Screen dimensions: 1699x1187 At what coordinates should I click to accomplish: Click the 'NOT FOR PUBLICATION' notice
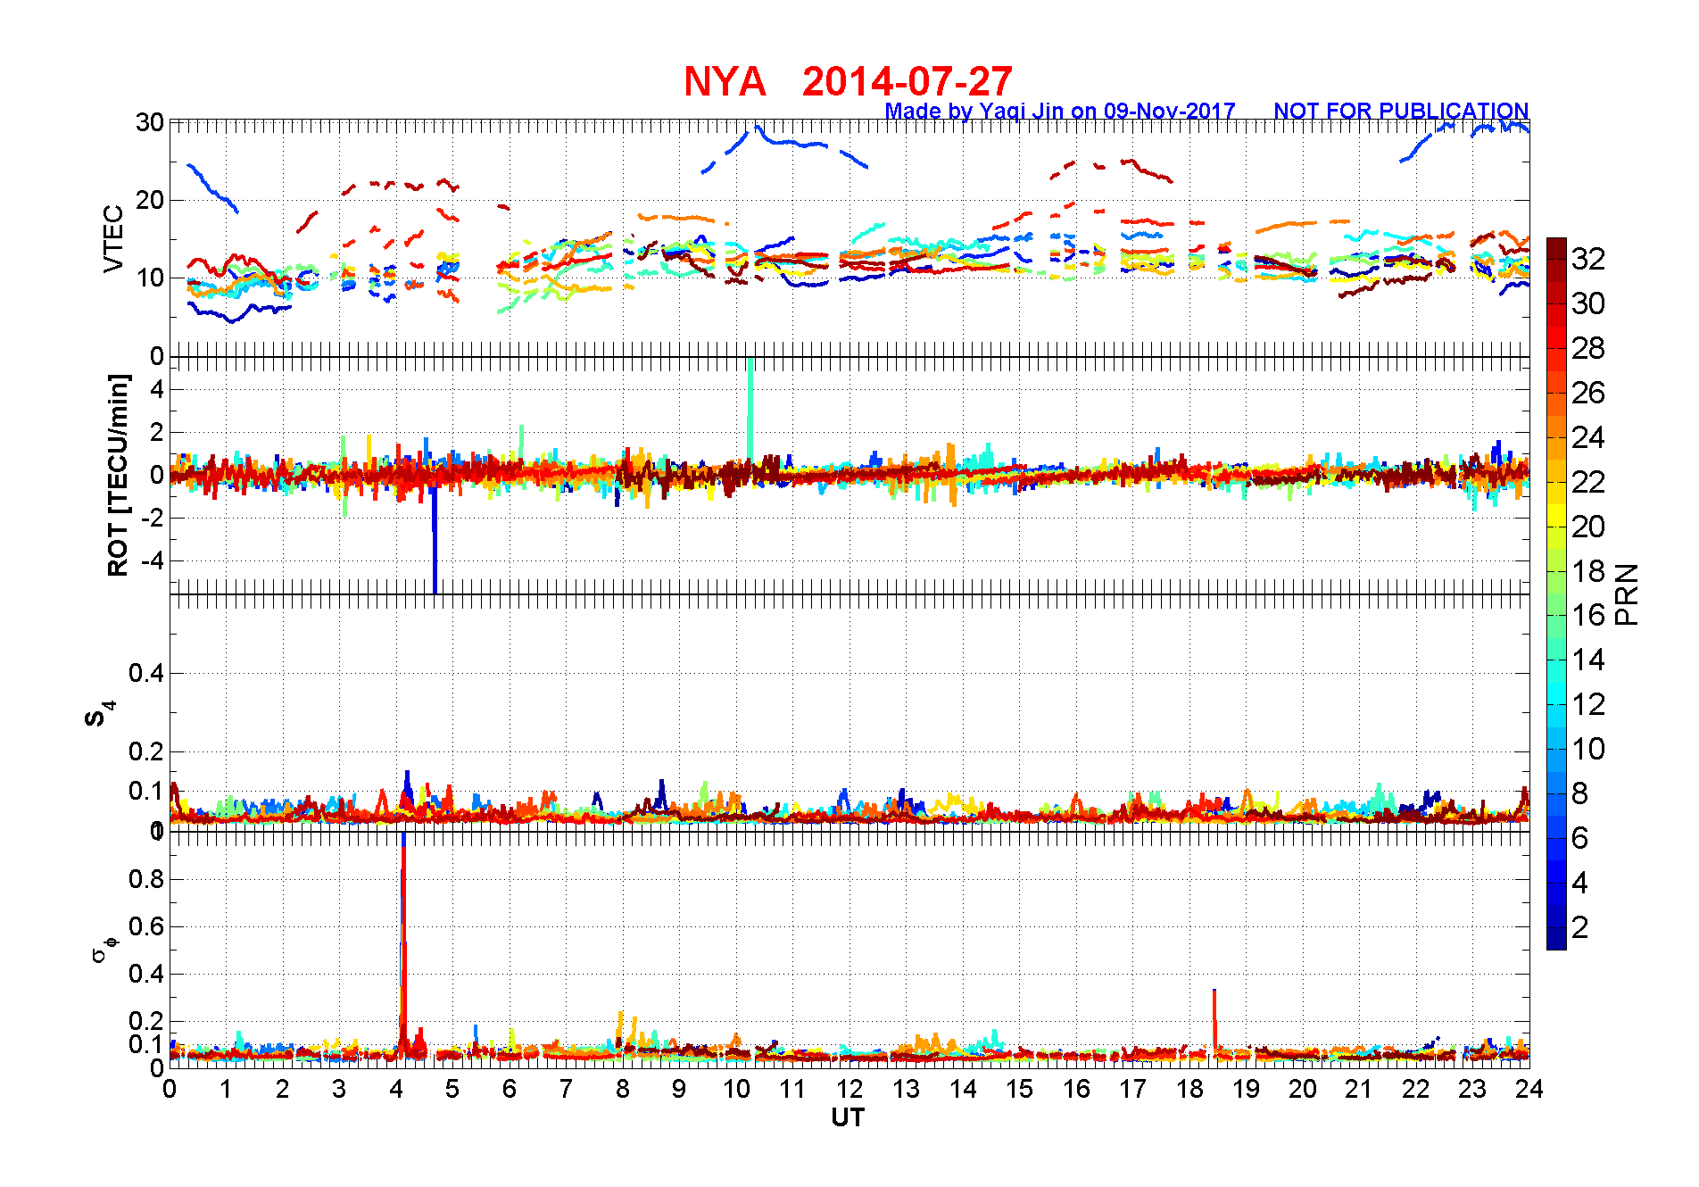tap(1401, 112)
